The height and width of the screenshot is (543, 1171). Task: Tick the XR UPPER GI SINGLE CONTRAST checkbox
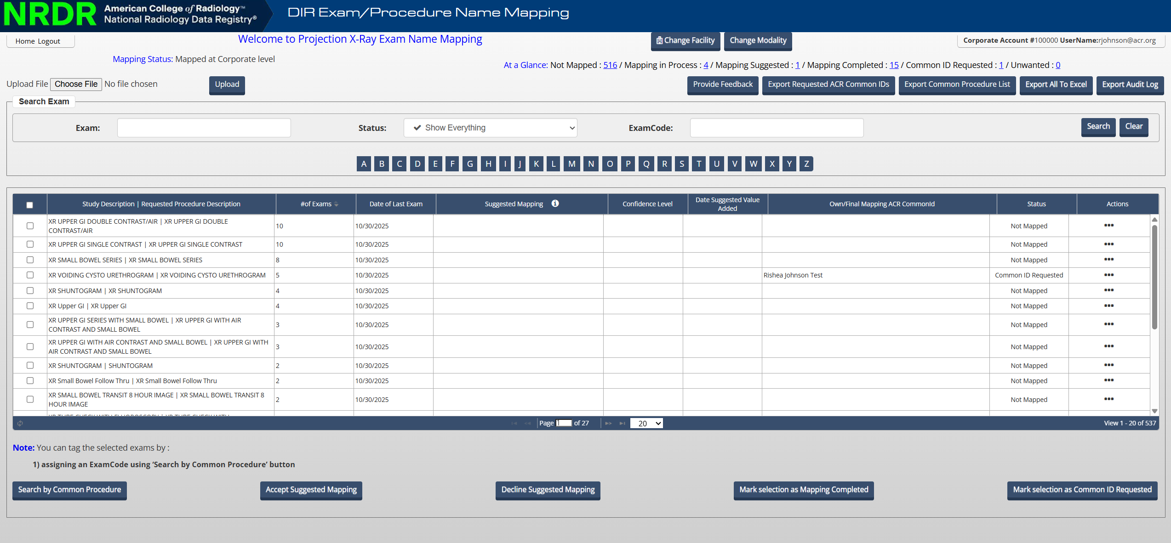coord(30,244)
